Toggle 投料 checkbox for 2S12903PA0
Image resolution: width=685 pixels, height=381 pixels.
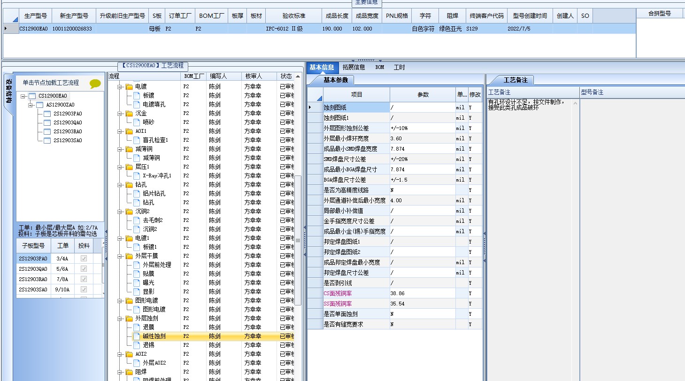(x=84, y=259)
